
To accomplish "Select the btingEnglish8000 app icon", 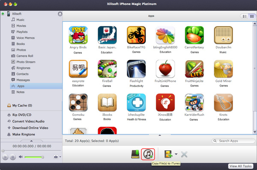I will (x=165, y=35).
